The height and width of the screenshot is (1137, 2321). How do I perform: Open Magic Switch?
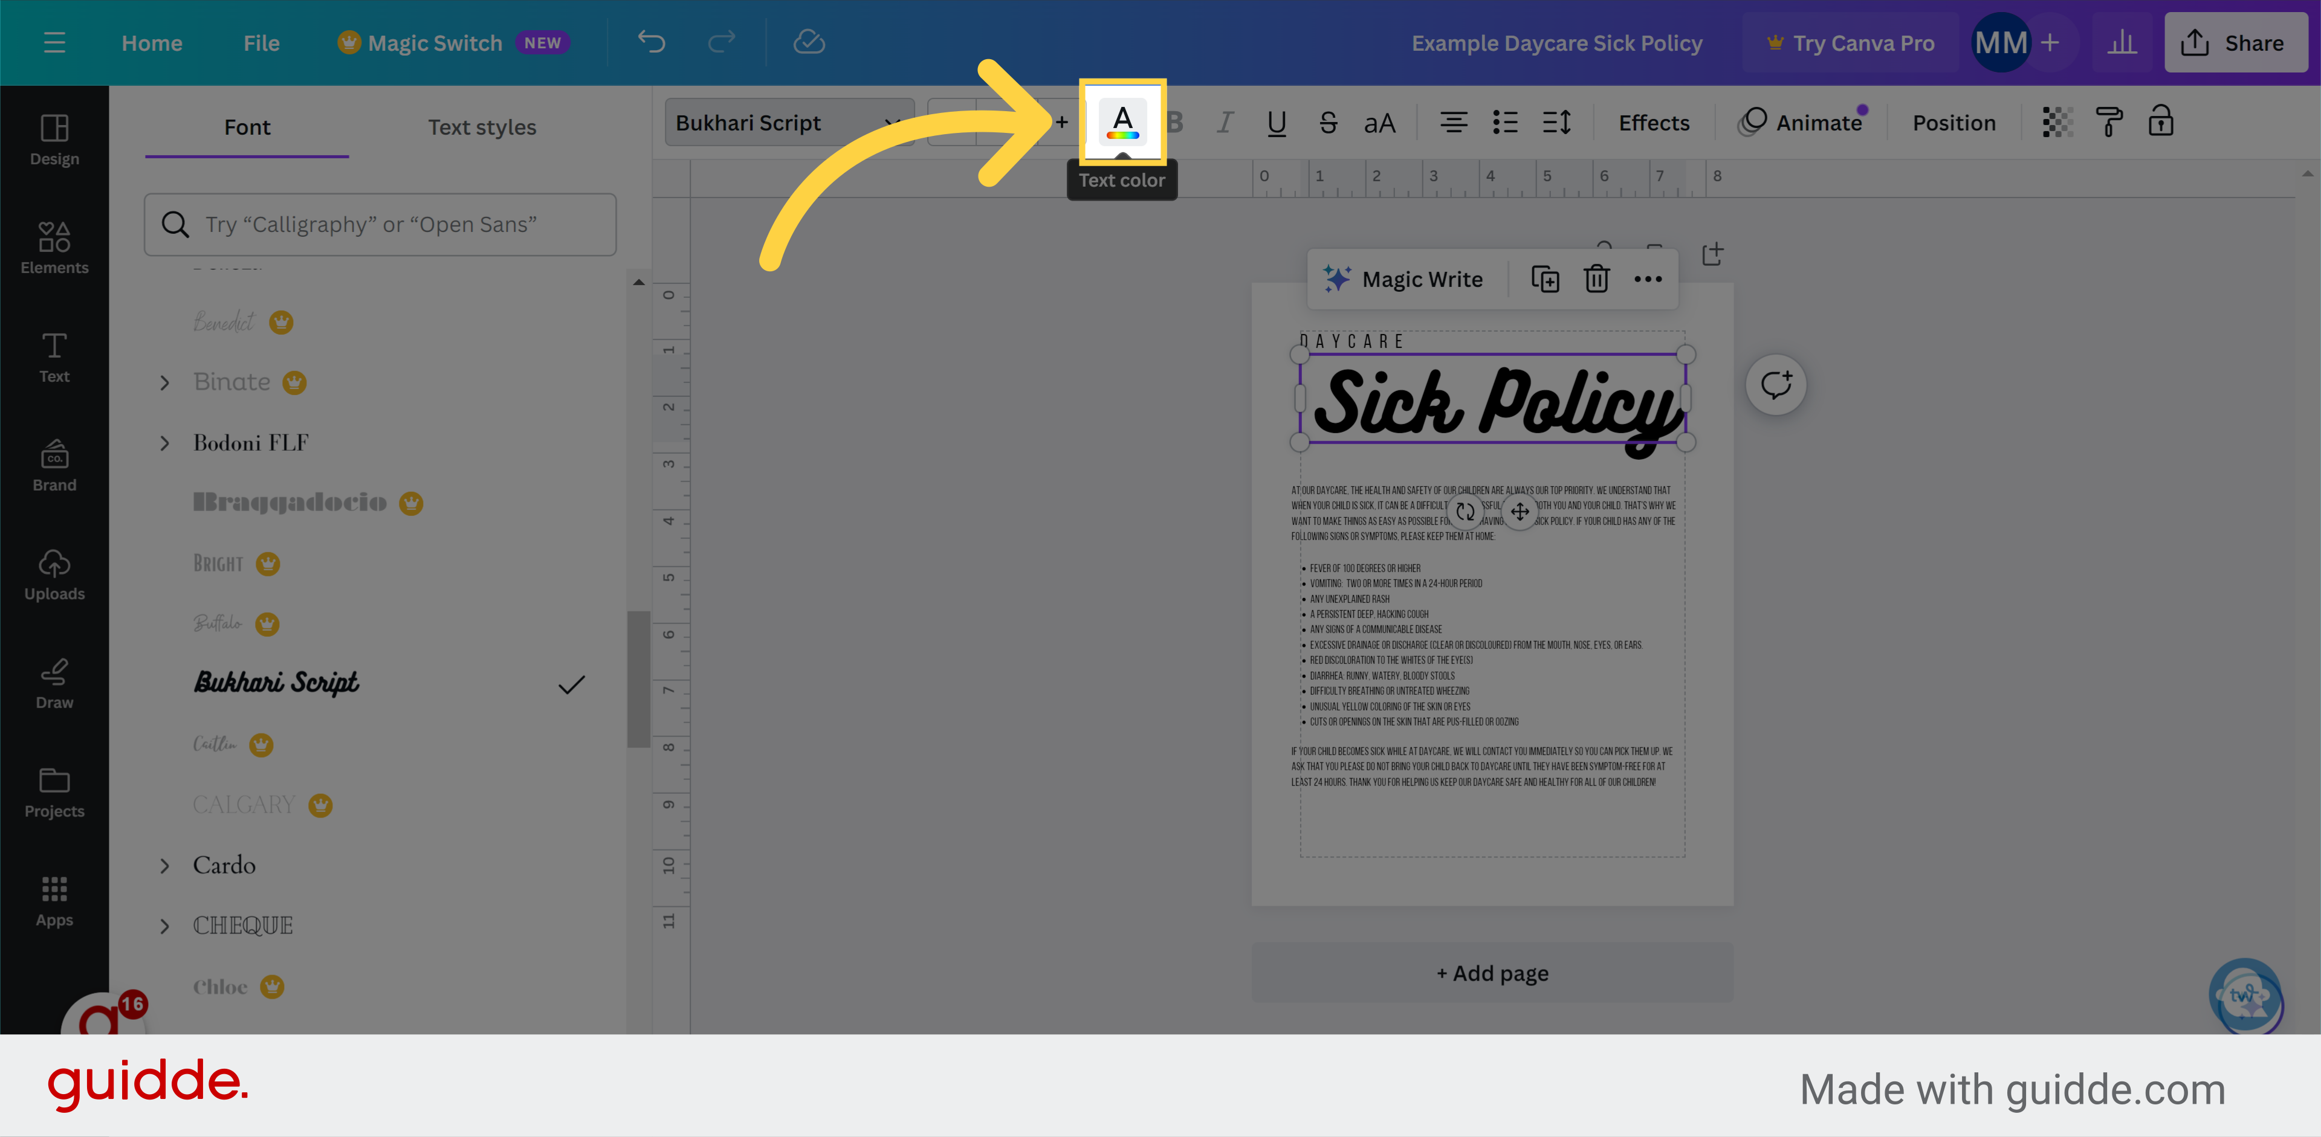(x=453, y=42)
